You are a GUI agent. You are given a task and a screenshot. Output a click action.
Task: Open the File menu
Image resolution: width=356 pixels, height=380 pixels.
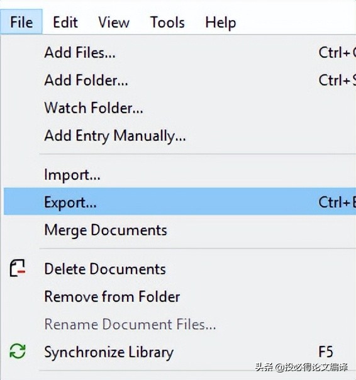click(x=21, y=22)
